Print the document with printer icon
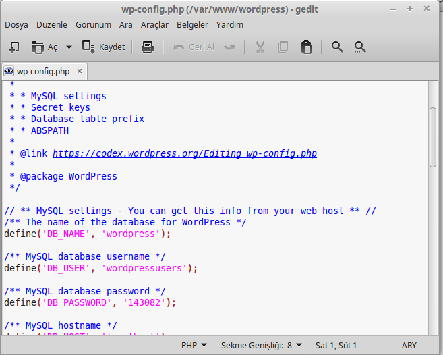Screen dimensions: 443x355 pos(148,47)
